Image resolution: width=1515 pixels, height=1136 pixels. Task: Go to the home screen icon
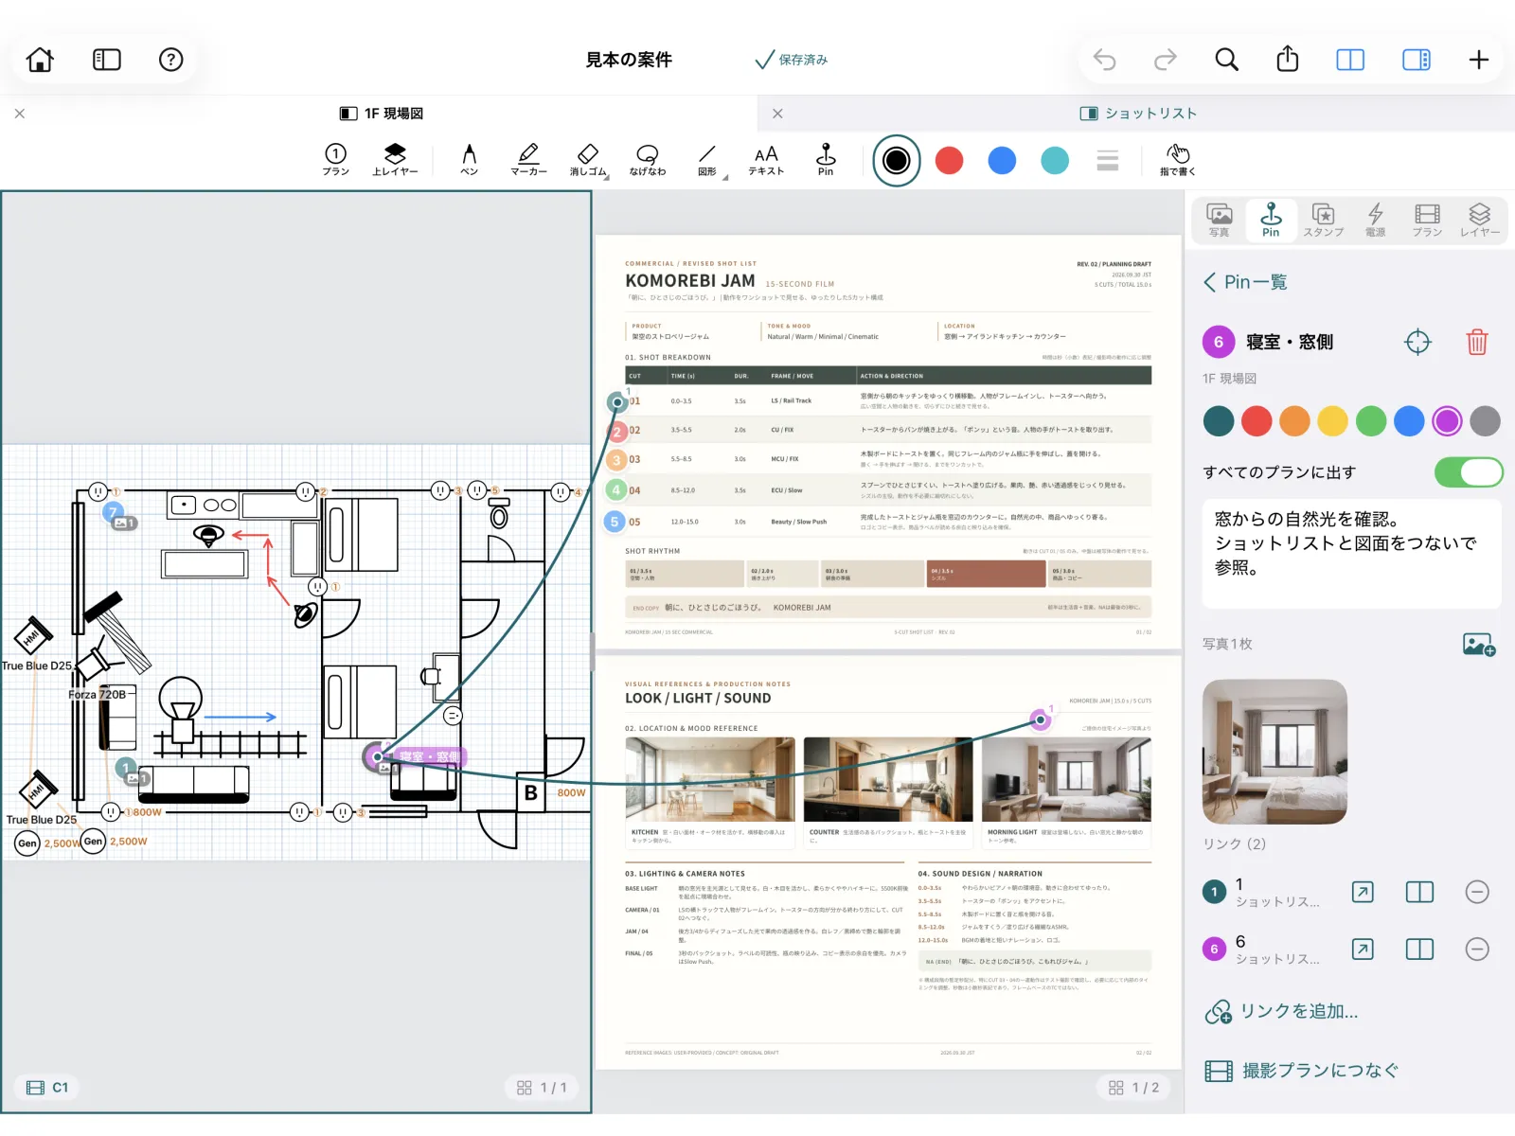coord(40,60)
